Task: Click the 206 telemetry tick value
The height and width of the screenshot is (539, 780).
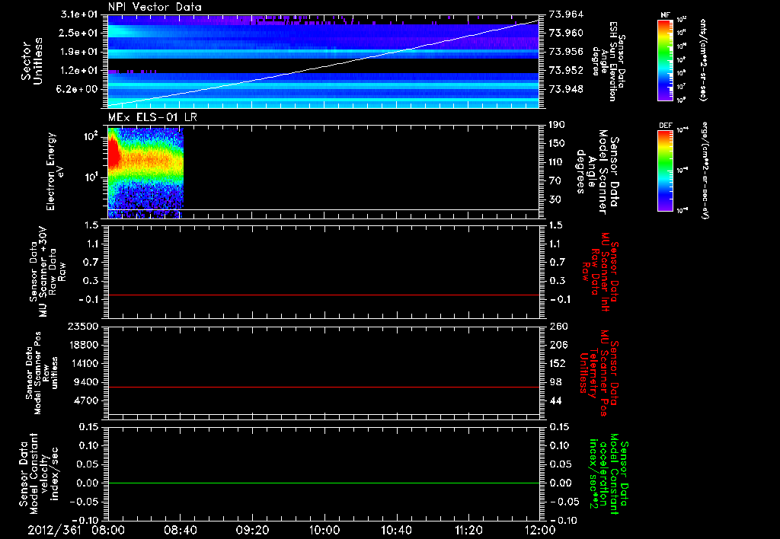Action: 558,345
